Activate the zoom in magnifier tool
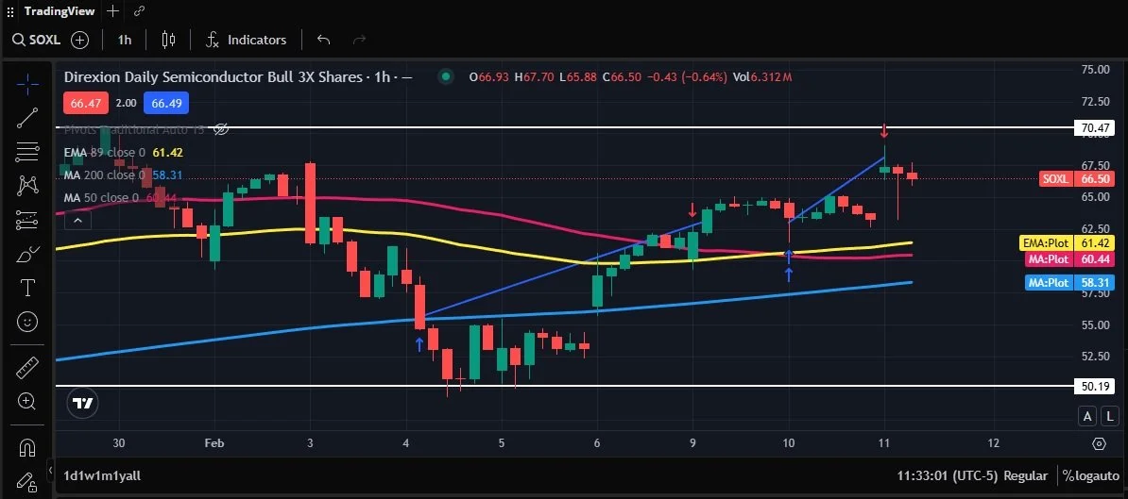Screen dimensions: 1128x499 27,401
